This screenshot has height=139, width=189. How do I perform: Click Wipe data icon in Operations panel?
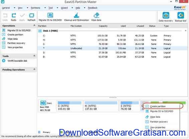click(x=4, y=39)
